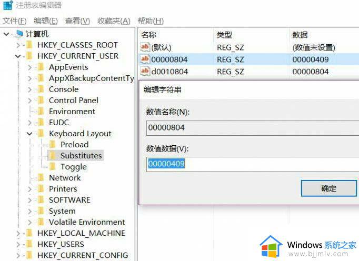Click the Console folder icon
Screen dimensions: 359x261
click(x=41, y=89)
